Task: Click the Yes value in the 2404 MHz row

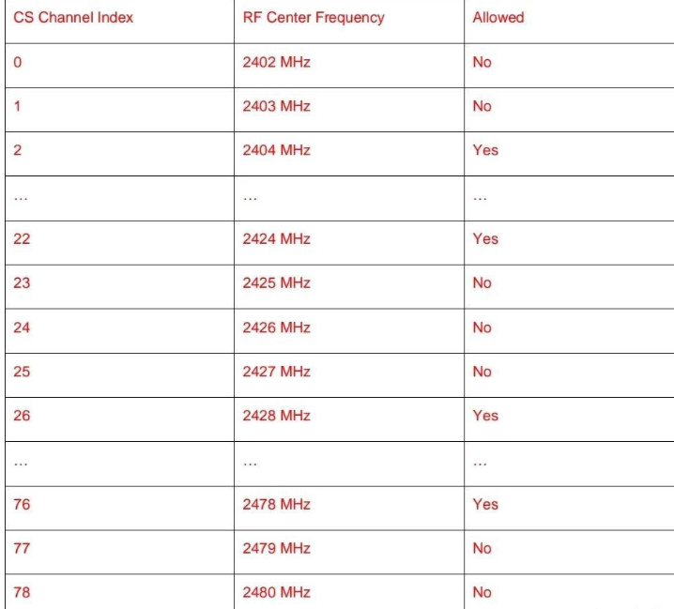Action: click(485, 150)
